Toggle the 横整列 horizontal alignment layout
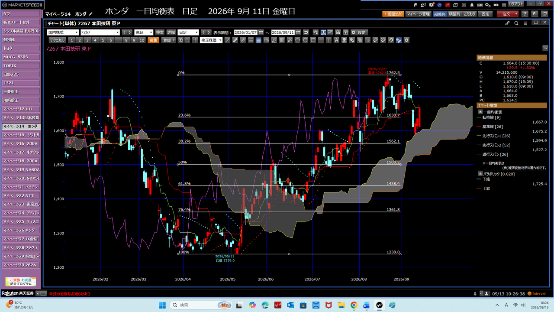This screenshot has height=312, width=554. (454, 14)
